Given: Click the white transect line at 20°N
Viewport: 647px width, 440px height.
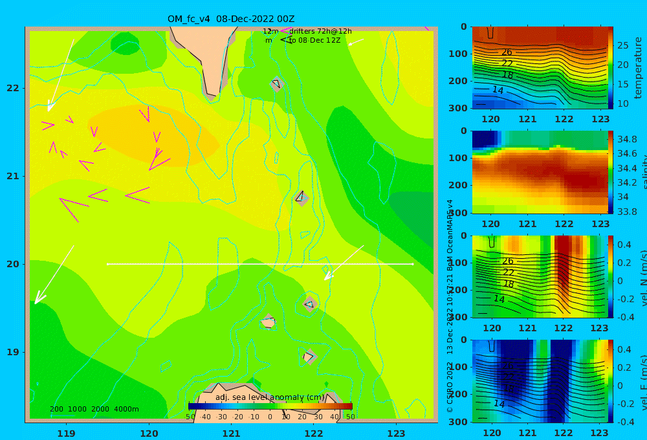Looking at the screenshot, I should 260,264.
